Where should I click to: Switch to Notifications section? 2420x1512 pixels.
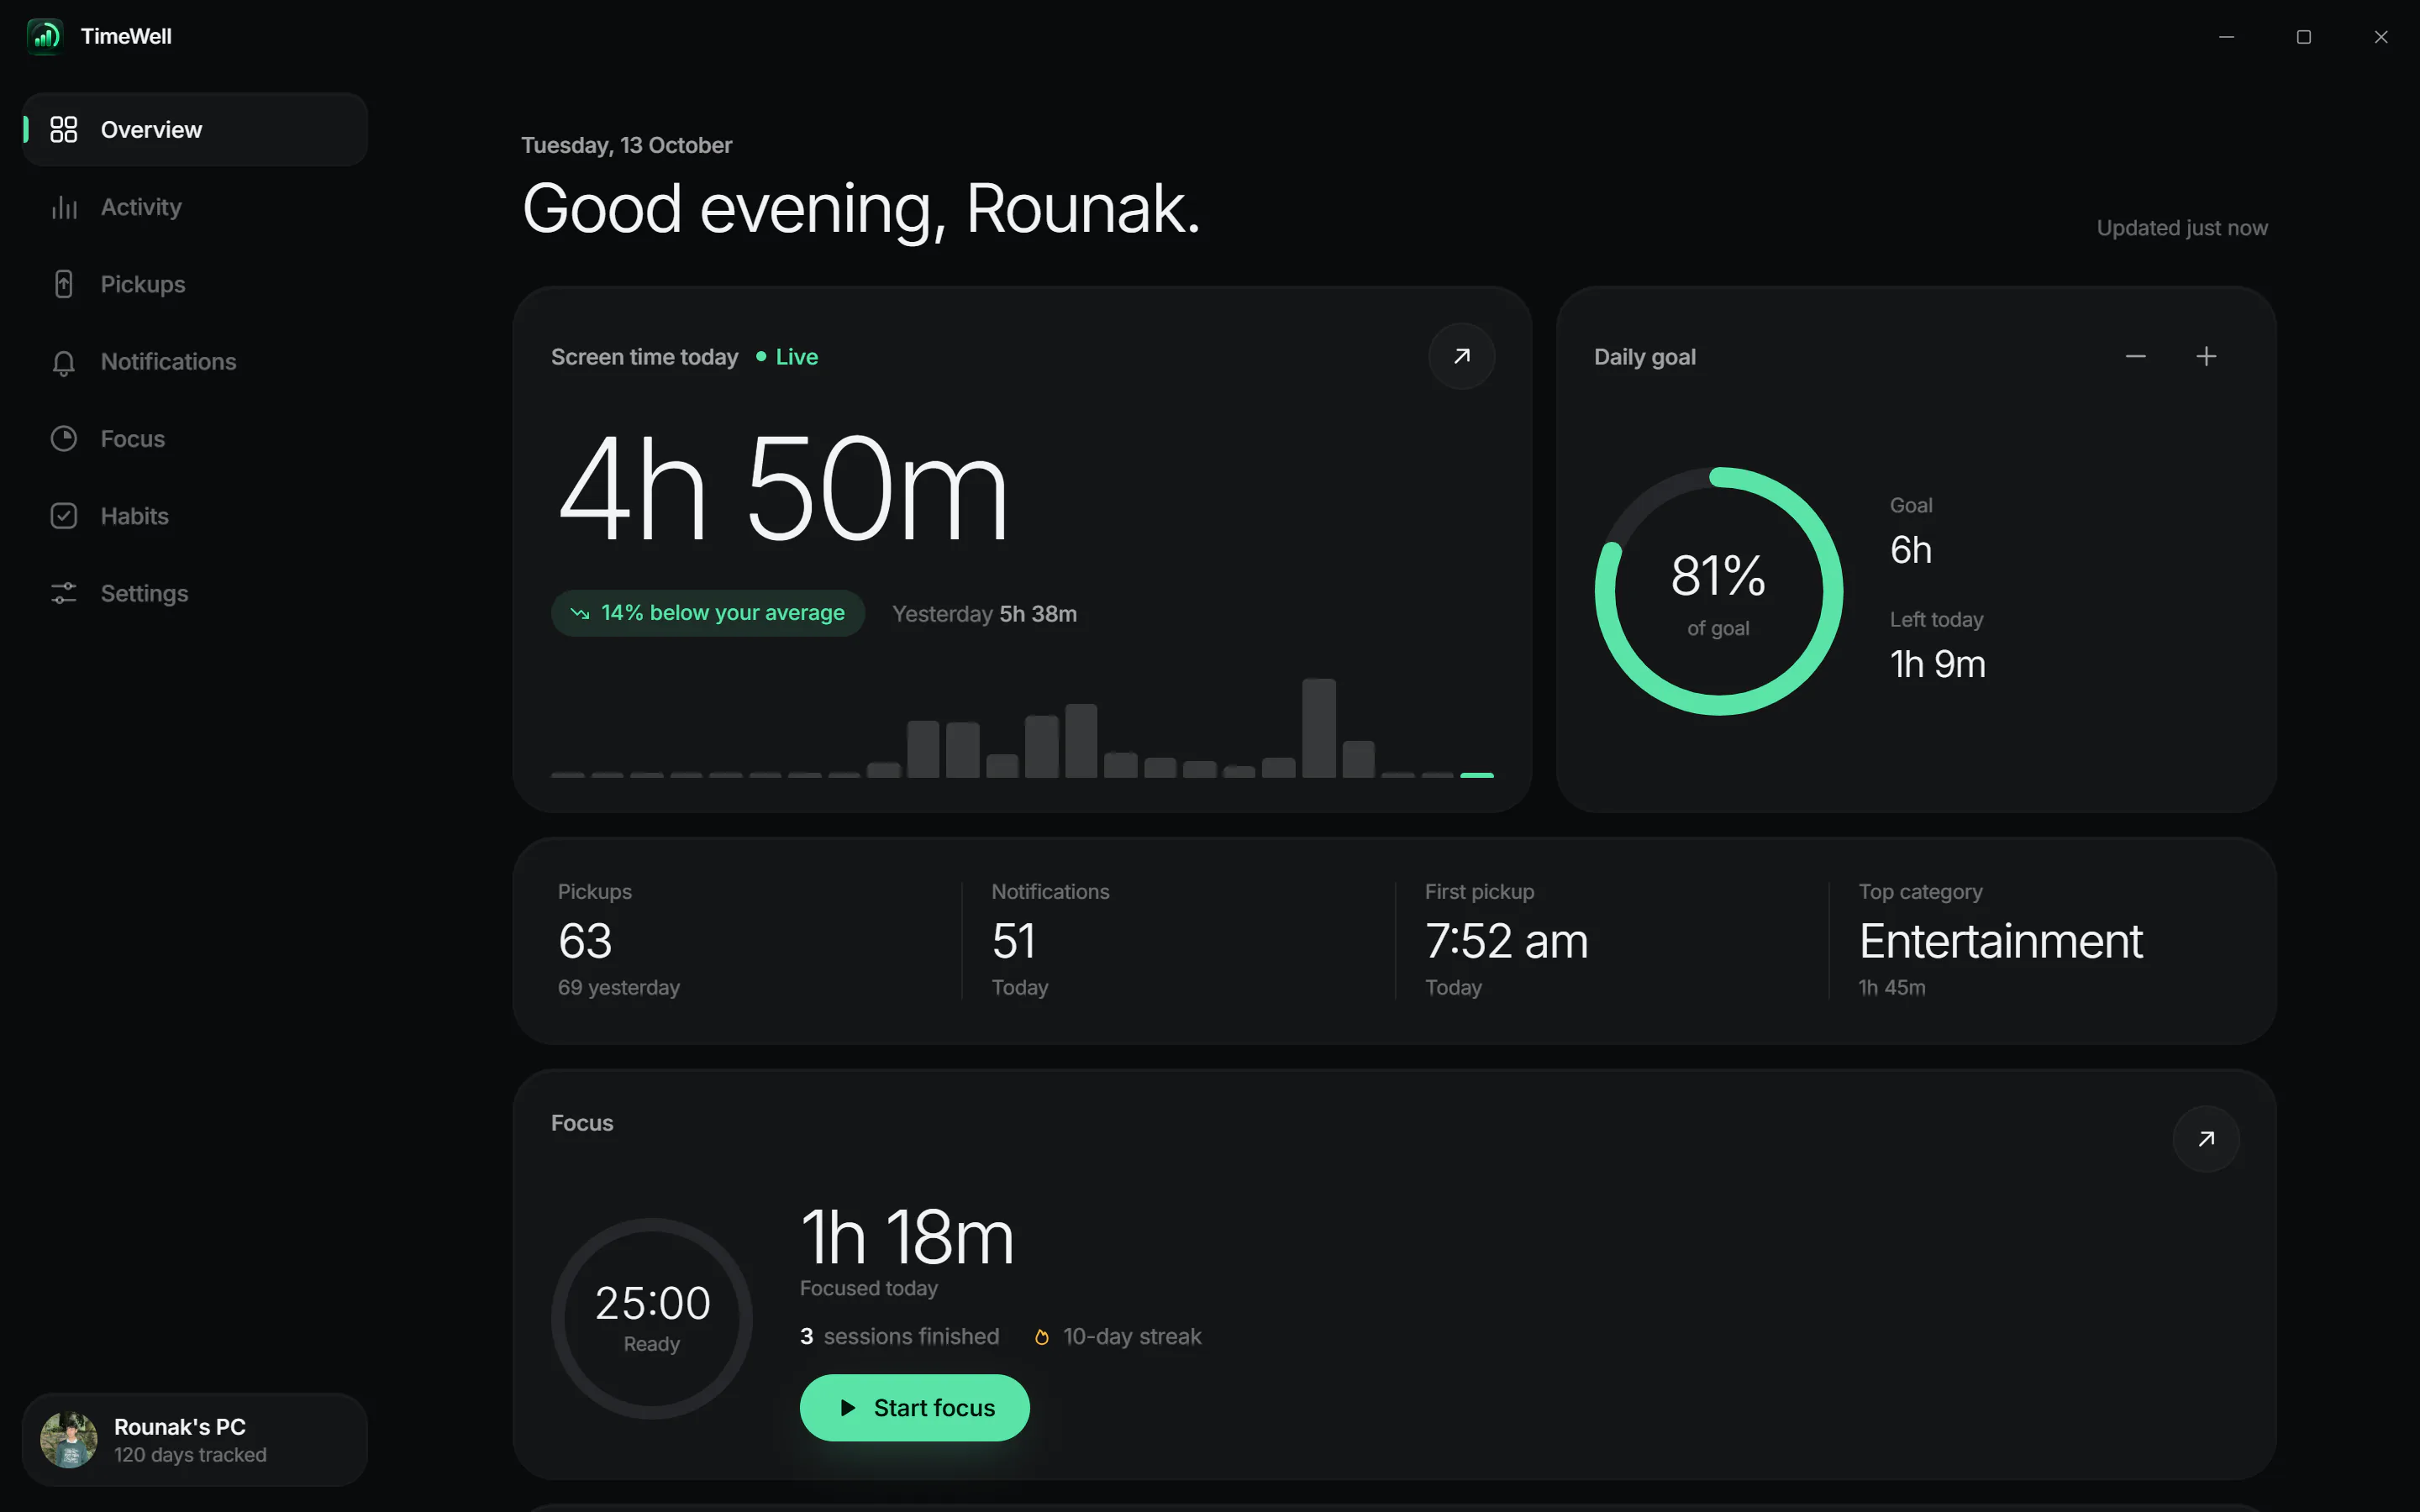coord(195,362)
